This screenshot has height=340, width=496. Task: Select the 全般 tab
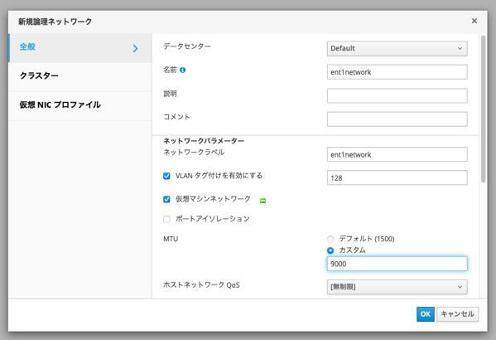[80, 48]
